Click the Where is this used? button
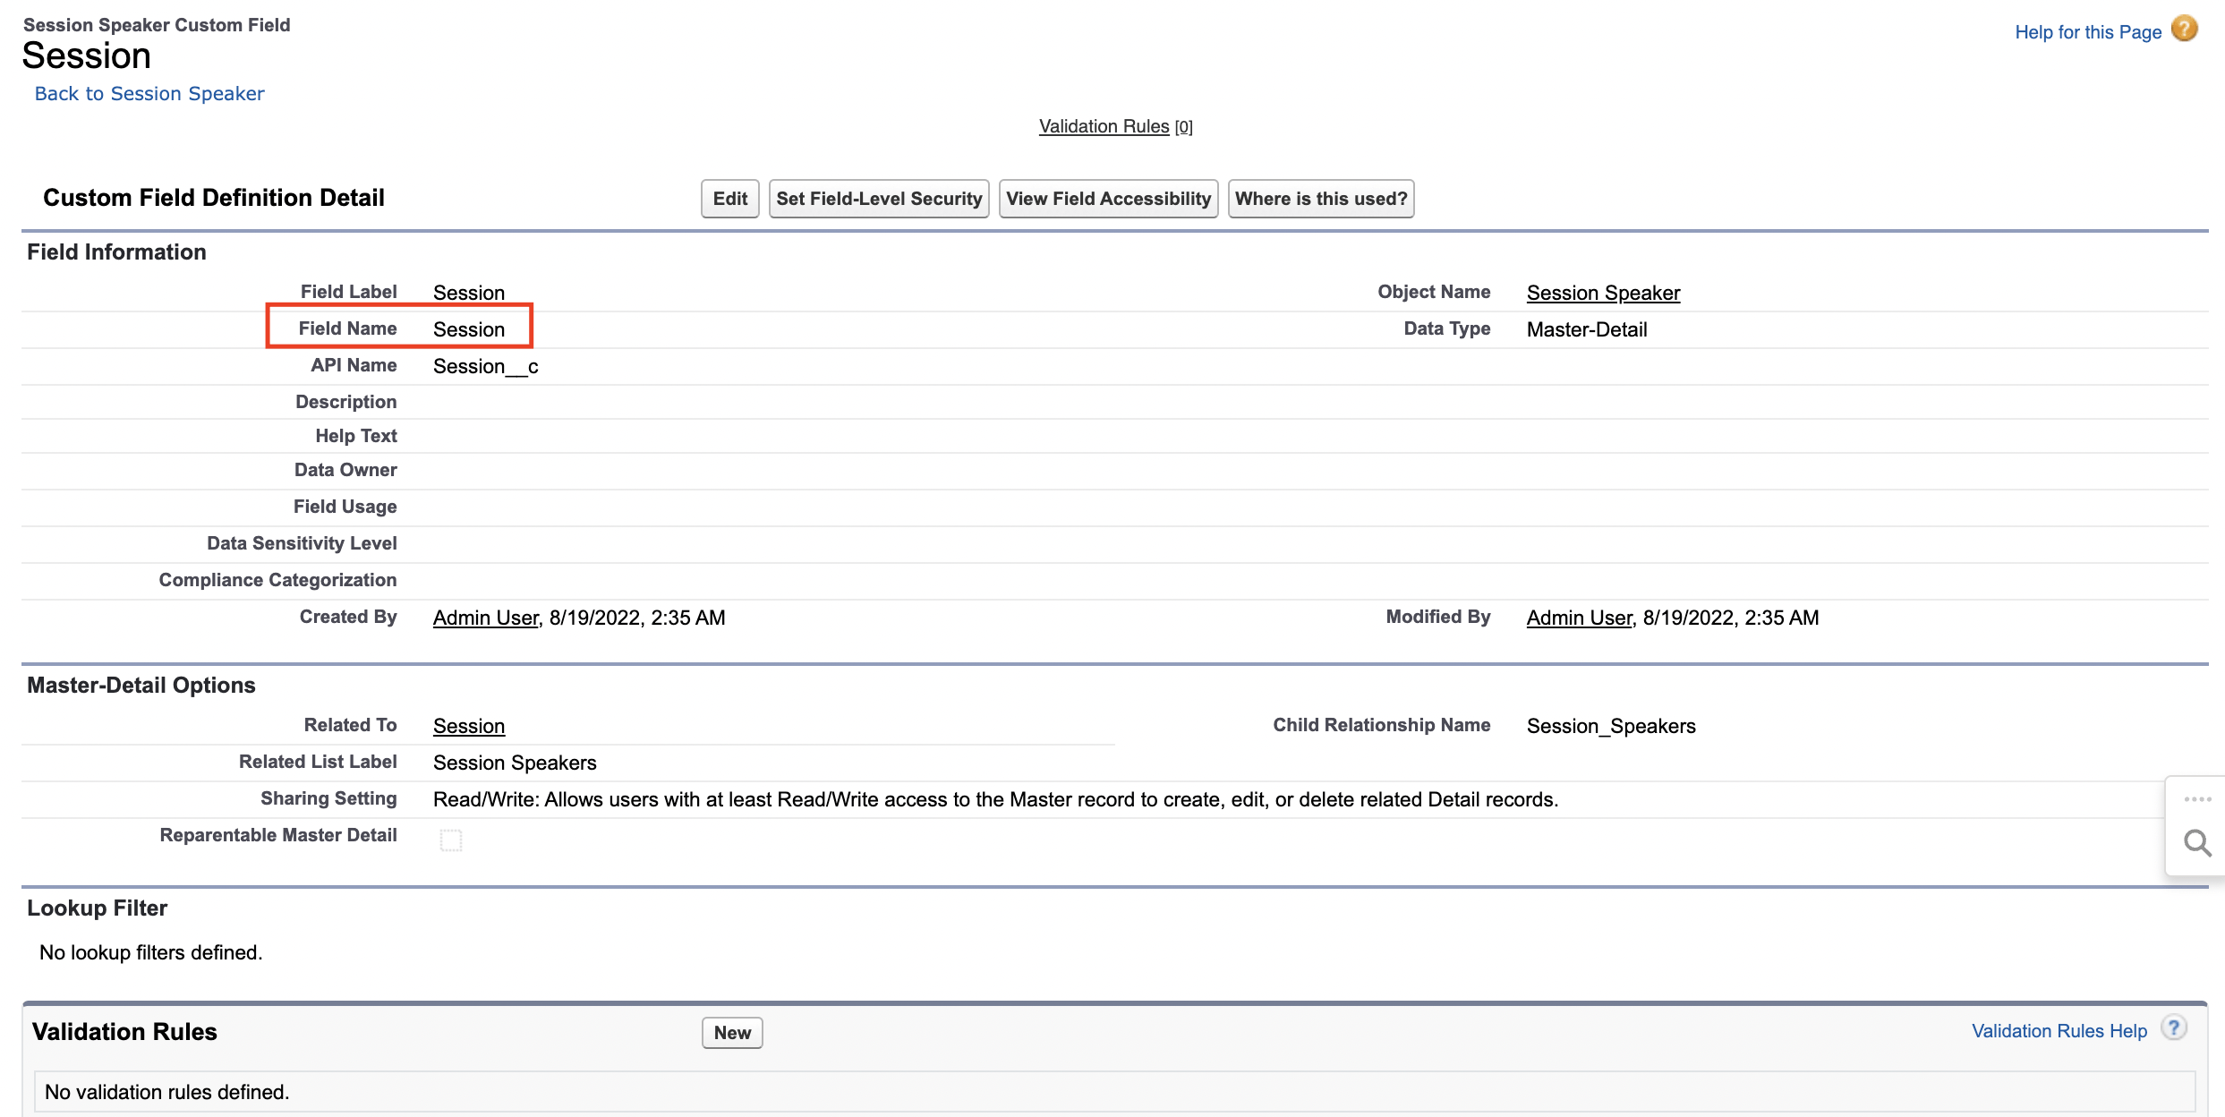Viewport: 2225px width, 1117px height. [1320, 198]
